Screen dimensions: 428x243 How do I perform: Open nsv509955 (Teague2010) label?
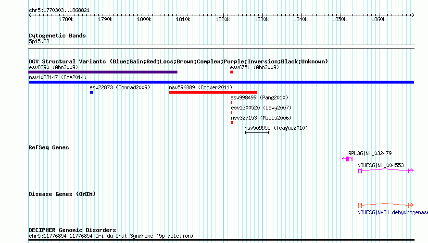pos(276,128)
